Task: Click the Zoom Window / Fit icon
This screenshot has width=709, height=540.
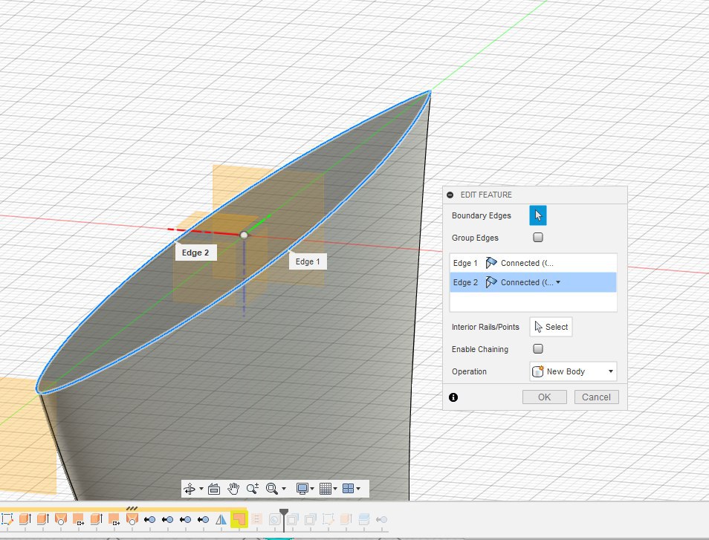Action: click(272, 489)
